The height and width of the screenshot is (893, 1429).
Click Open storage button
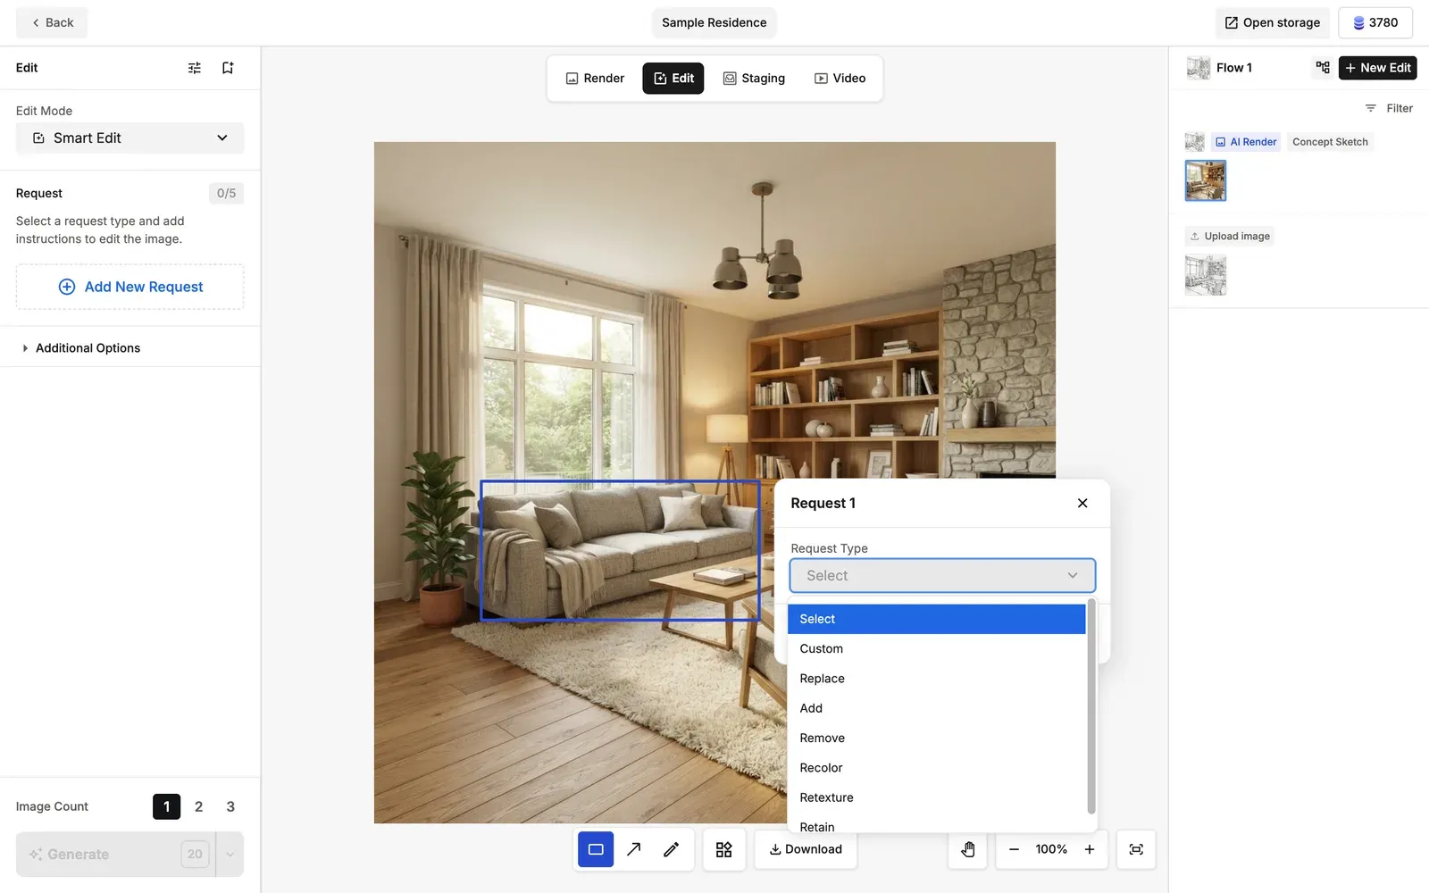(1272, 22)
